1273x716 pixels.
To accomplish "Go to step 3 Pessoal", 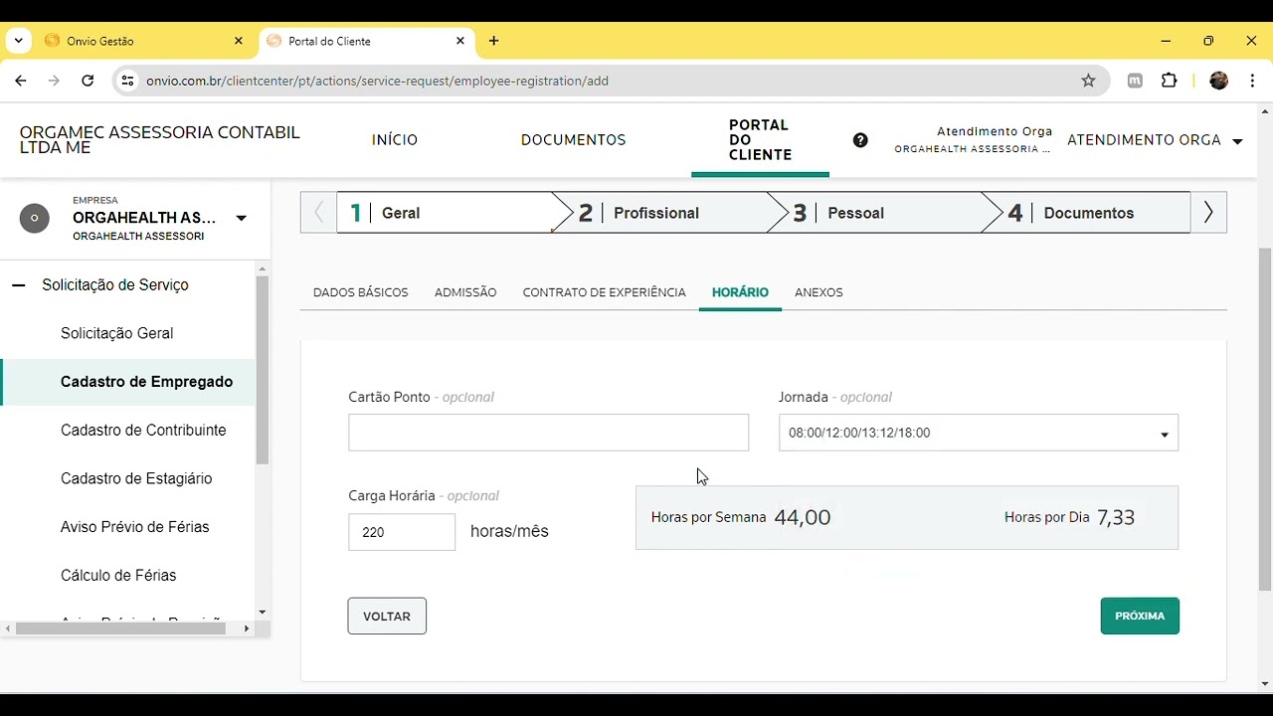I will [x=876, y=213].
